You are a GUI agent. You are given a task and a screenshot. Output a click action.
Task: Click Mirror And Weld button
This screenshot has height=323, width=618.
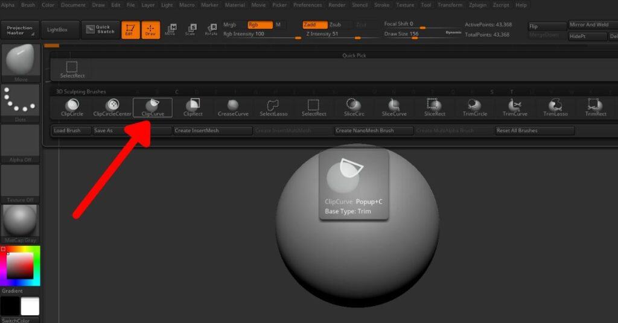pos(593,25)
